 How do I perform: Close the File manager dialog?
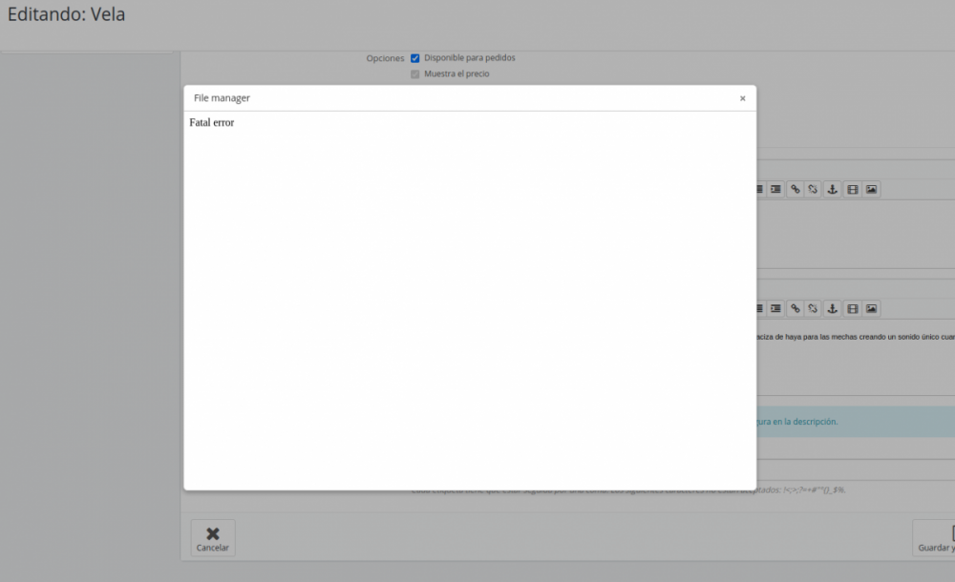click(x=743, y=98)
